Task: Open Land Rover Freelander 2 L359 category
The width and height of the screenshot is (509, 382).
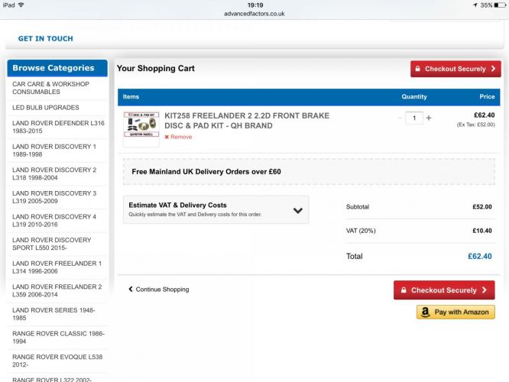Action: 57,290
